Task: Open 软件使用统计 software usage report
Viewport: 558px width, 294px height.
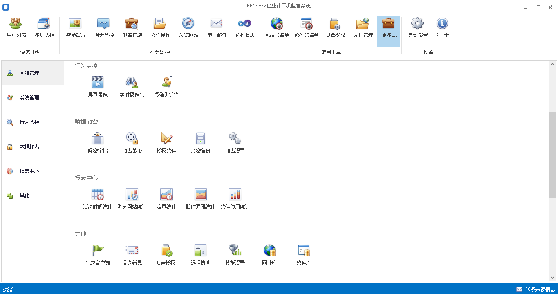Action: pos(235,199)
